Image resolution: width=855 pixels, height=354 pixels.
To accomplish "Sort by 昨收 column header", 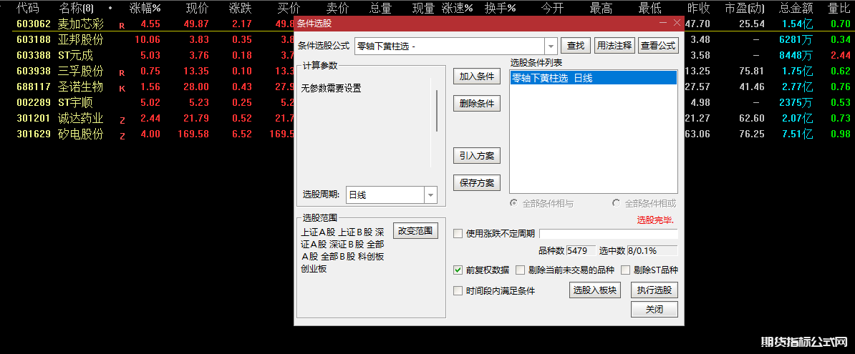I will [698, 8].
